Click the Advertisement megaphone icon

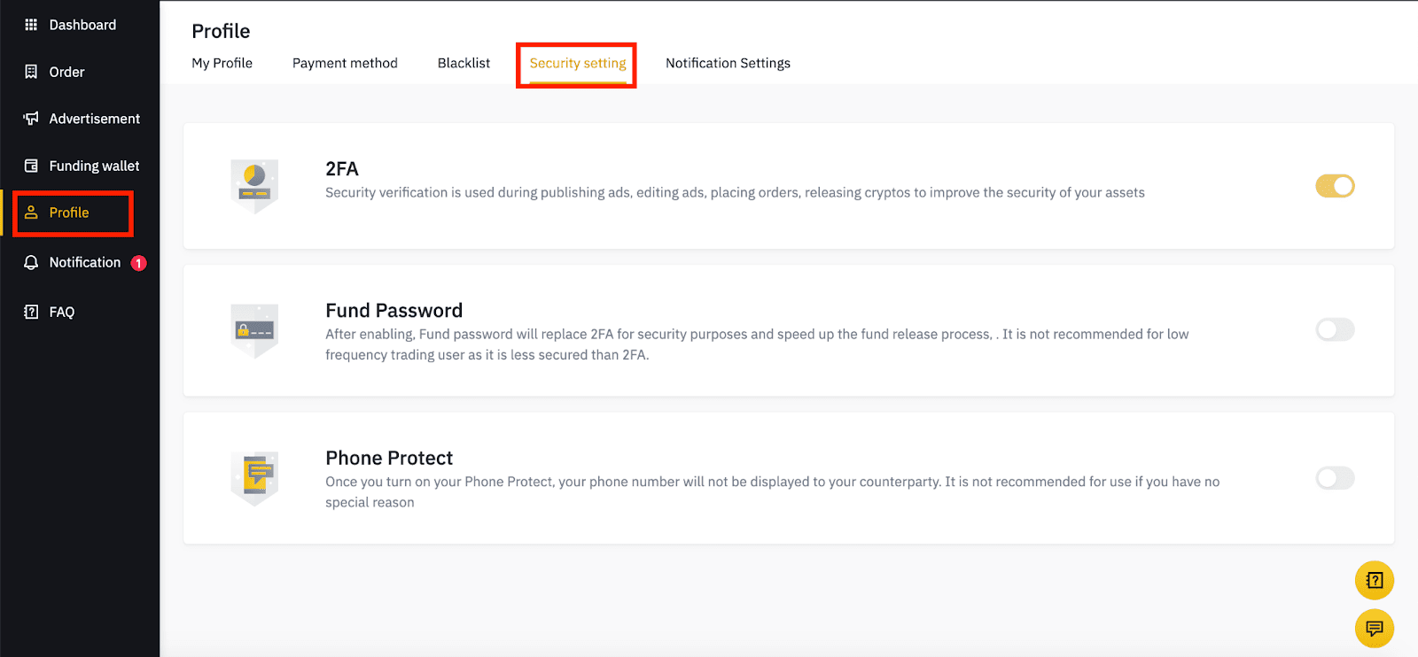click(31, 119)
